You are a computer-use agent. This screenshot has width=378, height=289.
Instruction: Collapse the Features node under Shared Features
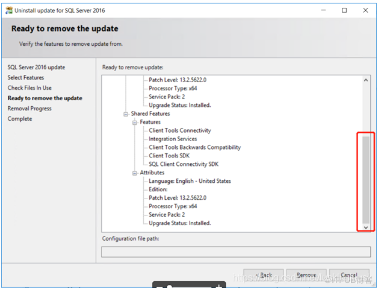134,122
